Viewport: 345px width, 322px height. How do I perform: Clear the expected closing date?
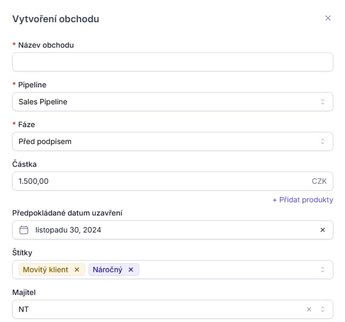(322, 230)
